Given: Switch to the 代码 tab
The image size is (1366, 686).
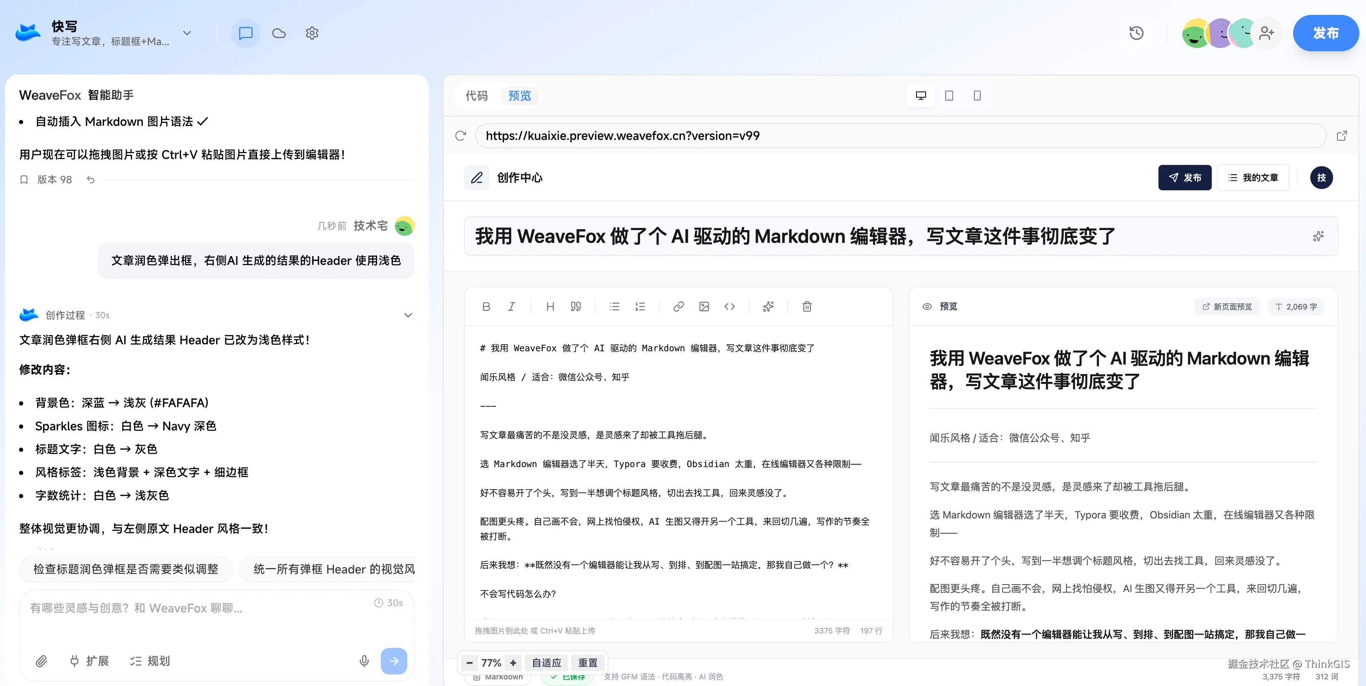Looking at the screenshot, I should point(477,96).
